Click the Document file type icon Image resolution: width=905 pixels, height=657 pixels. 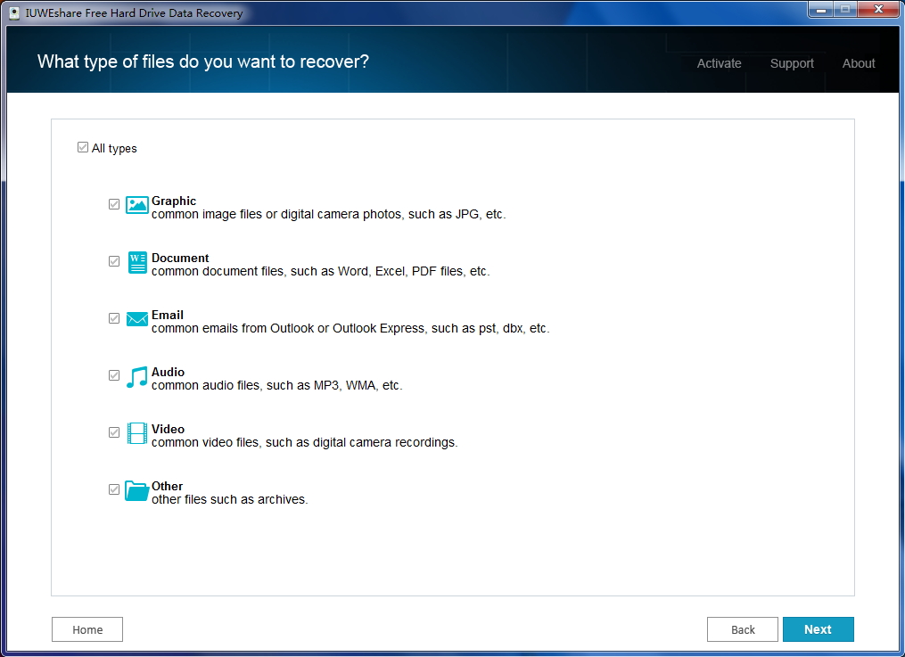click(x=136, y=262)
